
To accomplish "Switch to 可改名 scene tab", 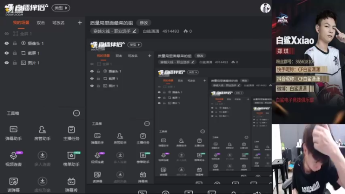I will [58, 23].
